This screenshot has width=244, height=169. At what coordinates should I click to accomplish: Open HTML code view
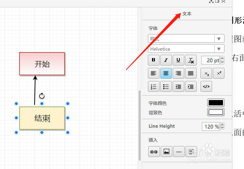point(206,86)
